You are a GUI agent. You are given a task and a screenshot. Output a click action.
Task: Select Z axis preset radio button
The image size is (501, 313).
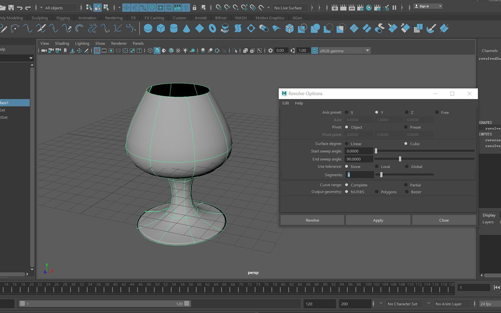point(407,112)
